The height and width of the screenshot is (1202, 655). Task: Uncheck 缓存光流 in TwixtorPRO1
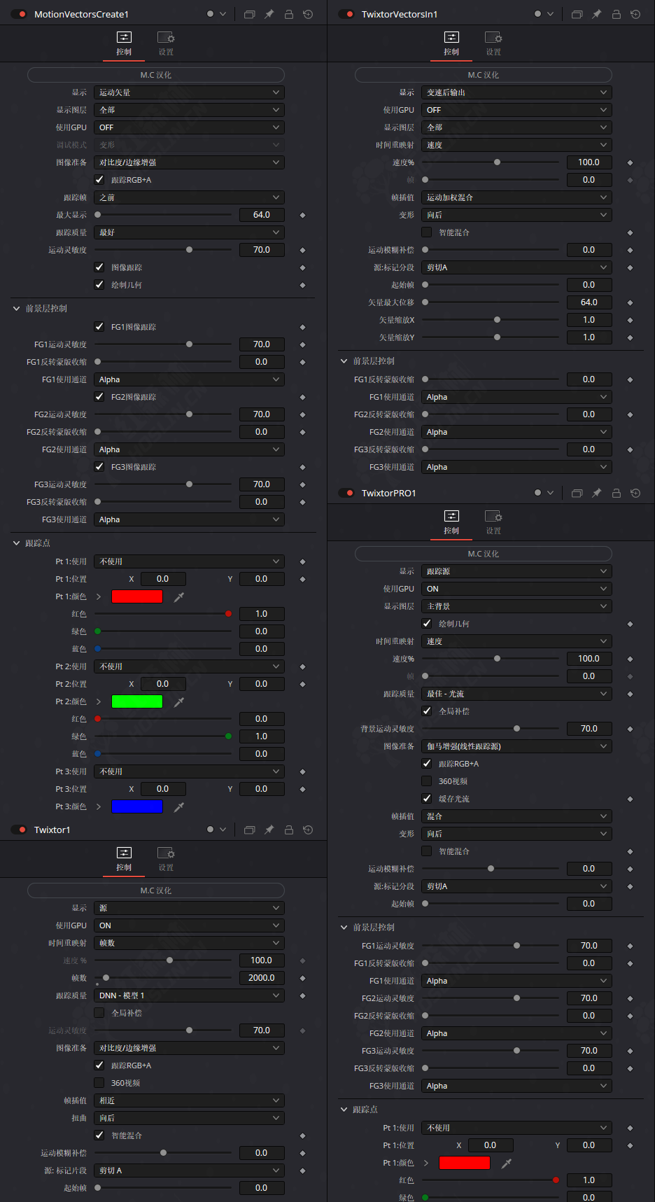click(427, 799)
